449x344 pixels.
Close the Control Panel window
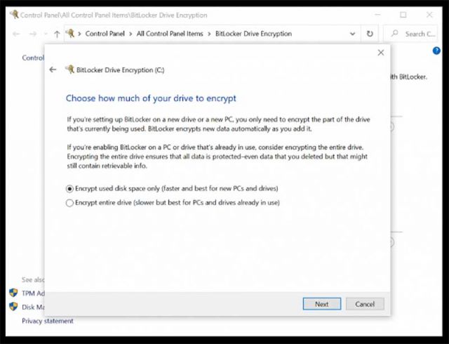point(429,15)
